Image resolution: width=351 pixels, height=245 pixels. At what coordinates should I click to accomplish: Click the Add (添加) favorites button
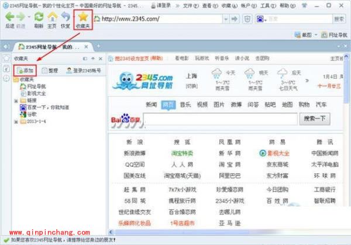tap(25, 71)
